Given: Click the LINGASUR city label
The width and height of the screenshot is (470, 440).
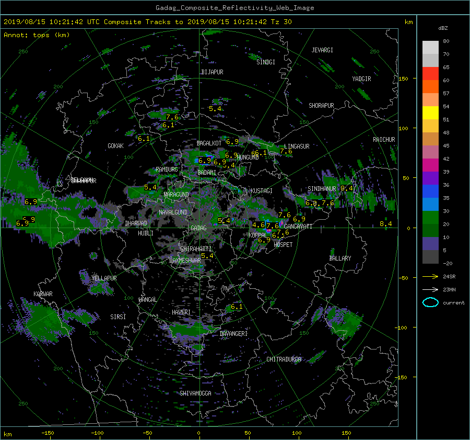Looking at the screenshot, I should 297,146.
